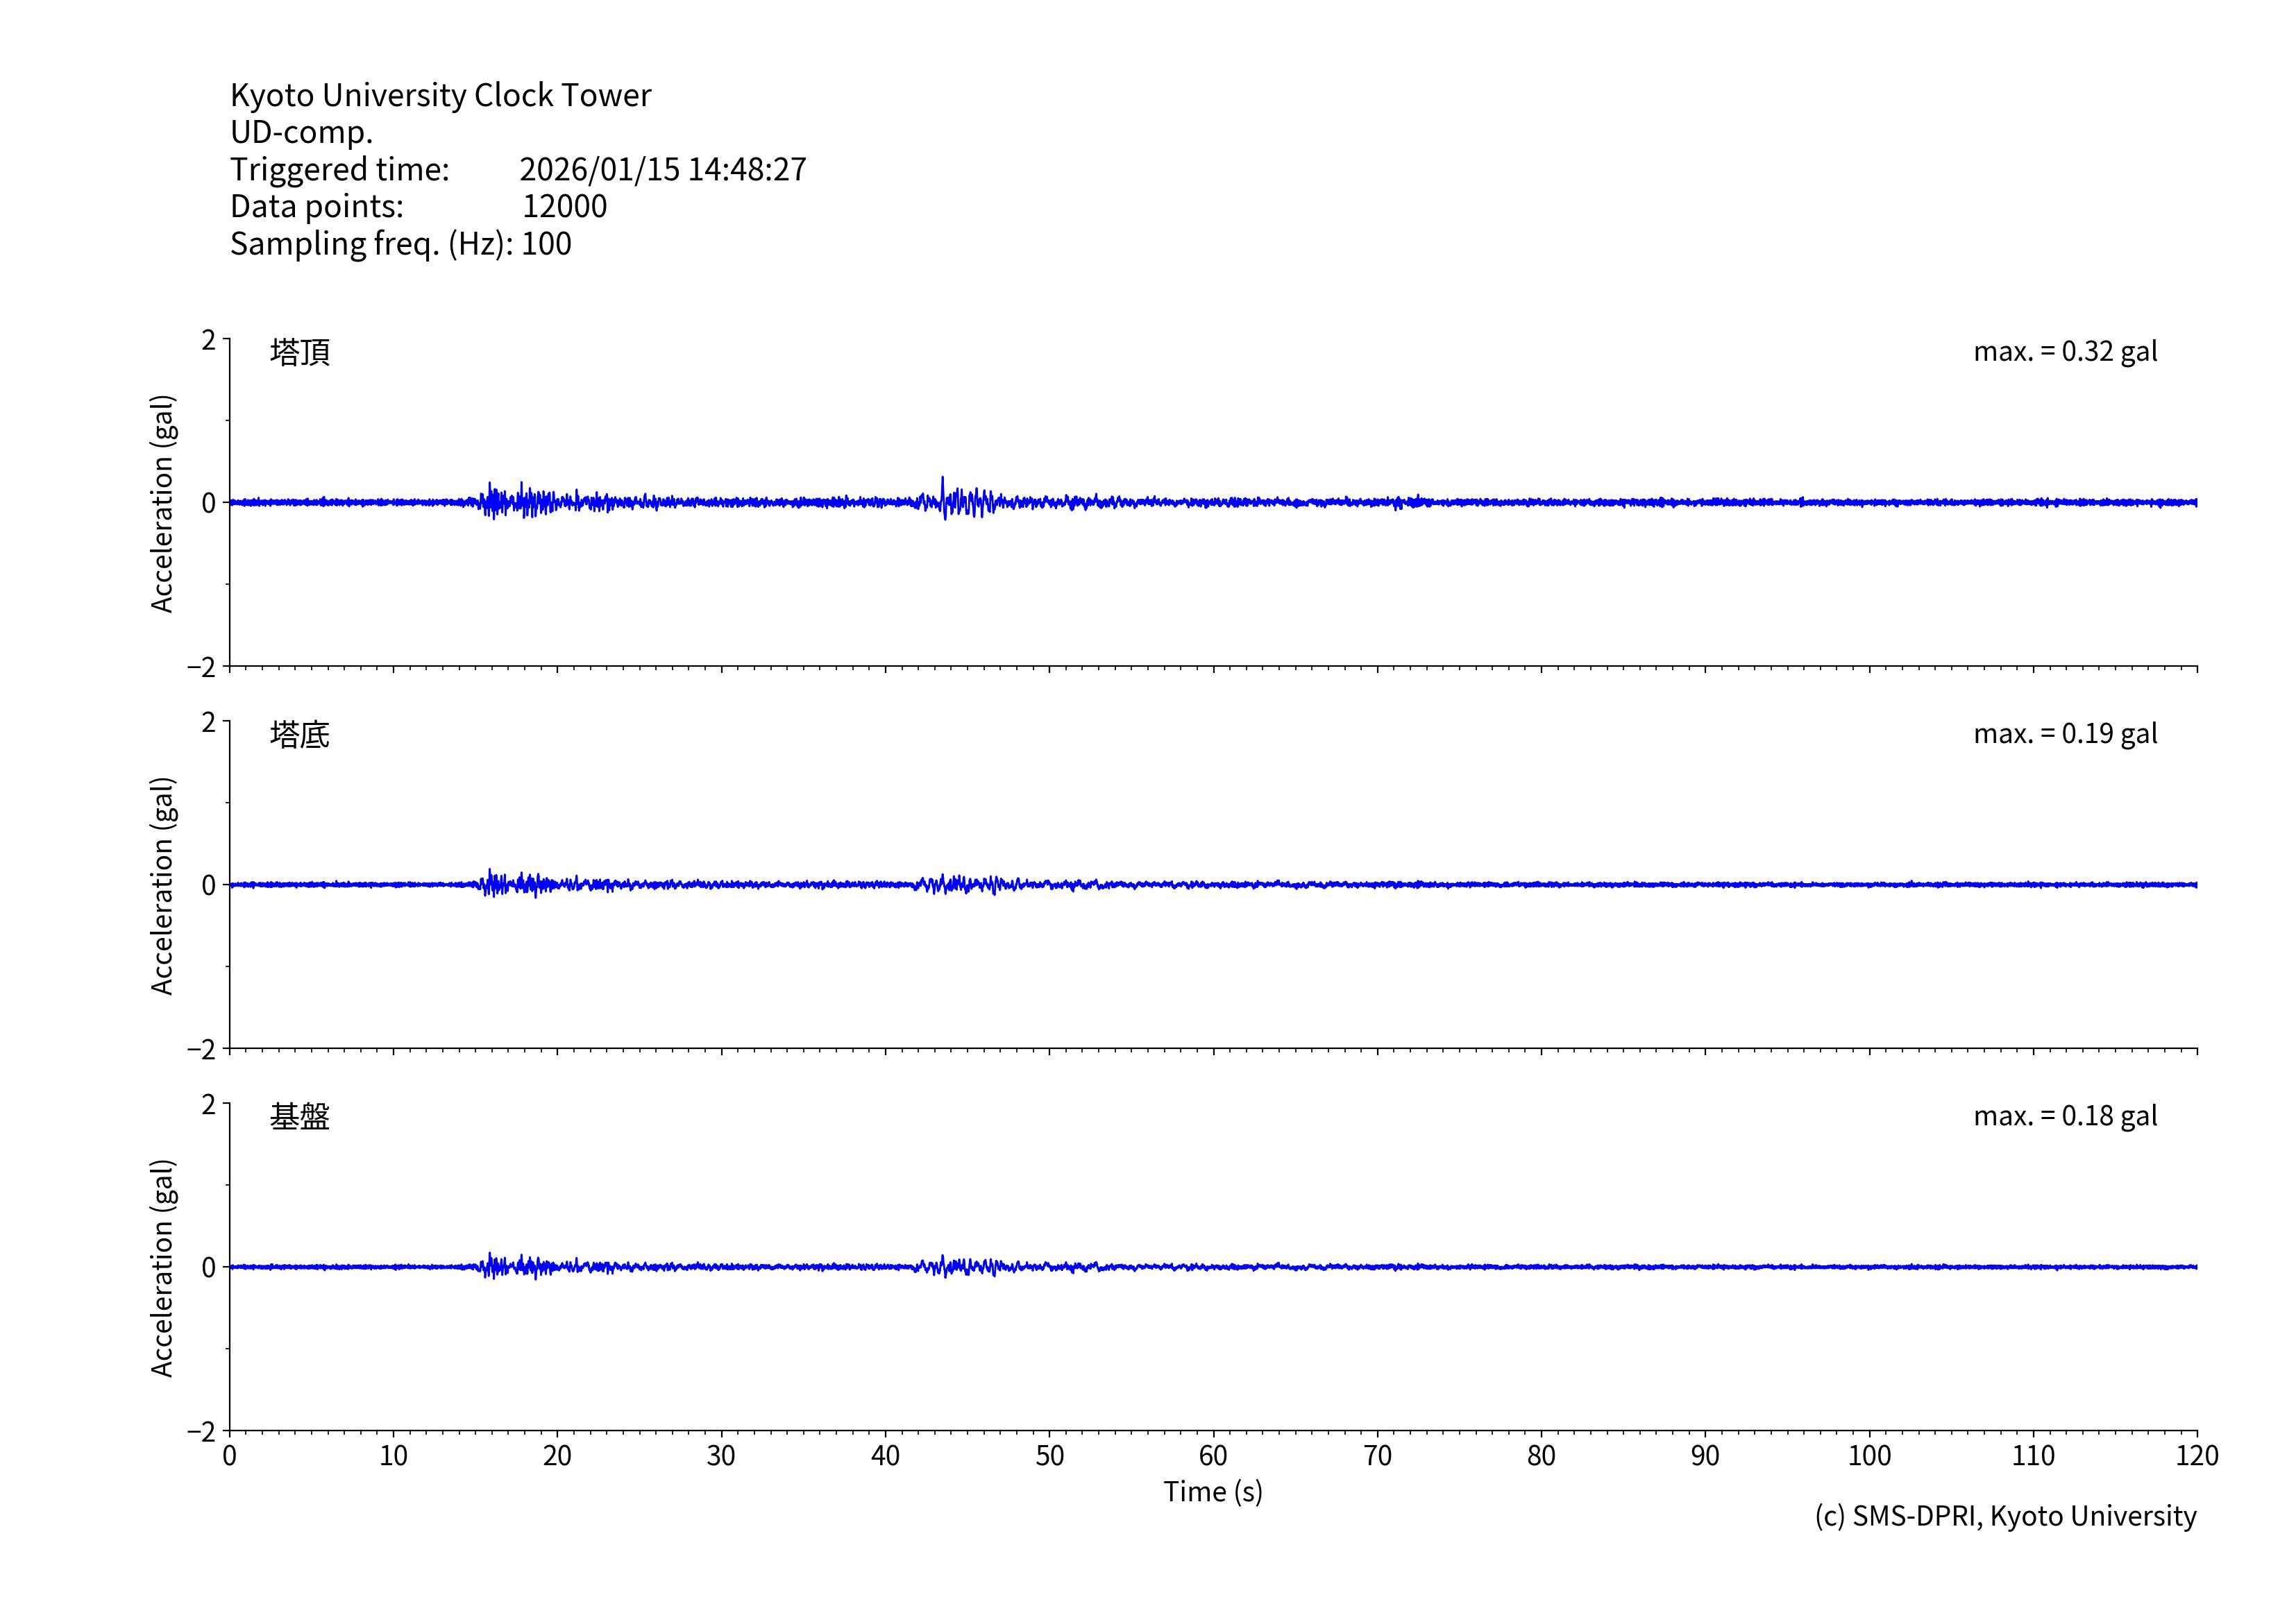2296x1622 pixels.
Task: Click the Time (s) axis label
Action: [x=1212, y=1492]
